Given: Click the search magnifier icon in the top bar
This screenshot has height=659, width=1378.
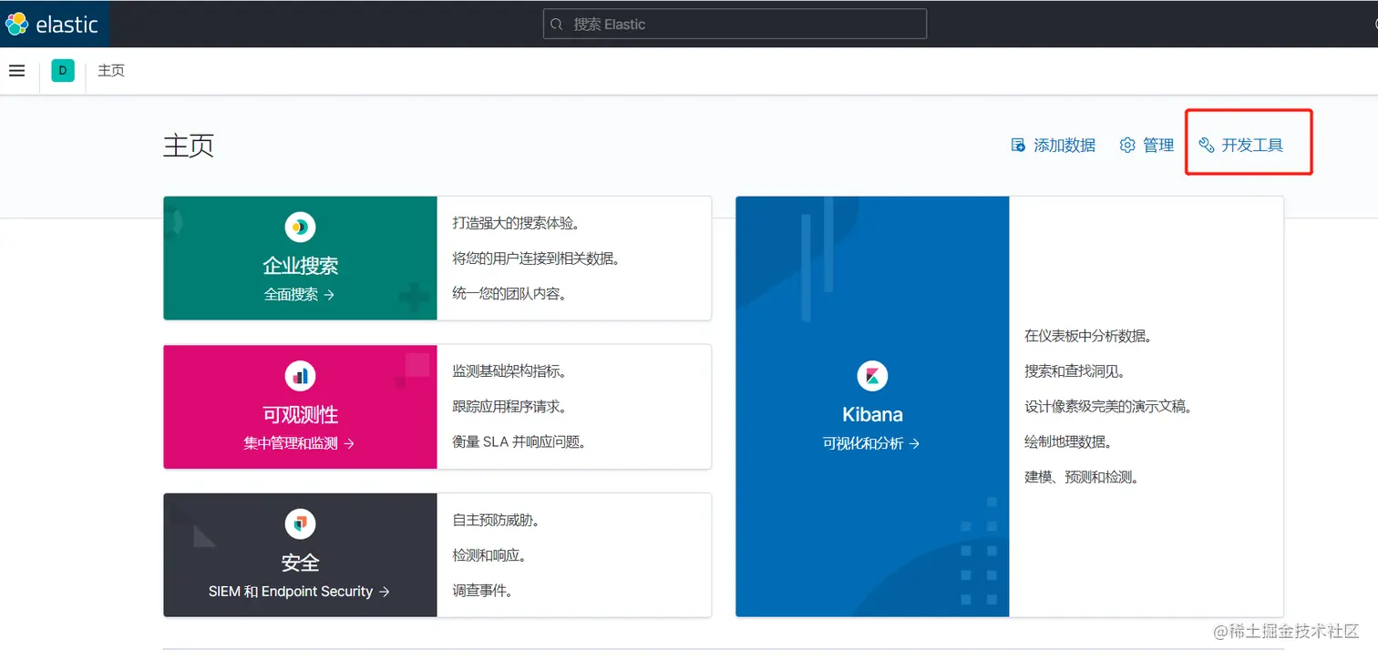Looking at the screenshot, I should pos(557,25).
